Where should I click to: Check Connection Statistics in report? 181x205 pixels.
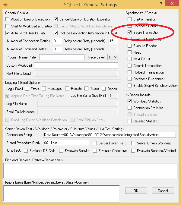[130, 108]
